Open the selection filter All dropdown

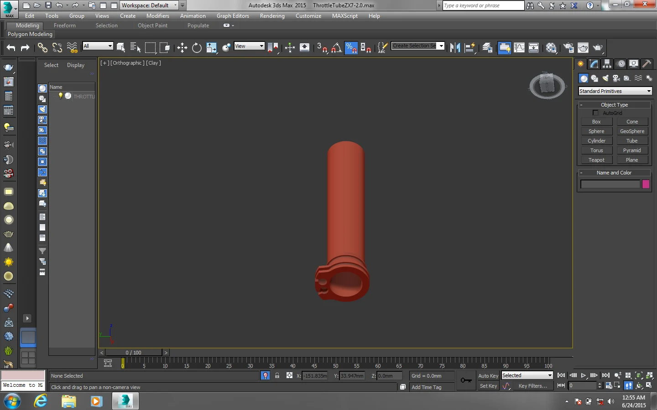(98, 46)
